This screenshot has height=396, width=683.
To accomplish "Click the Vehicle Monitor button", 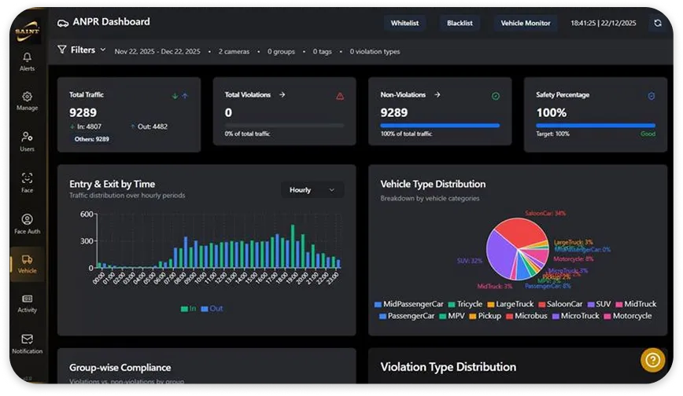I will 526,24.
